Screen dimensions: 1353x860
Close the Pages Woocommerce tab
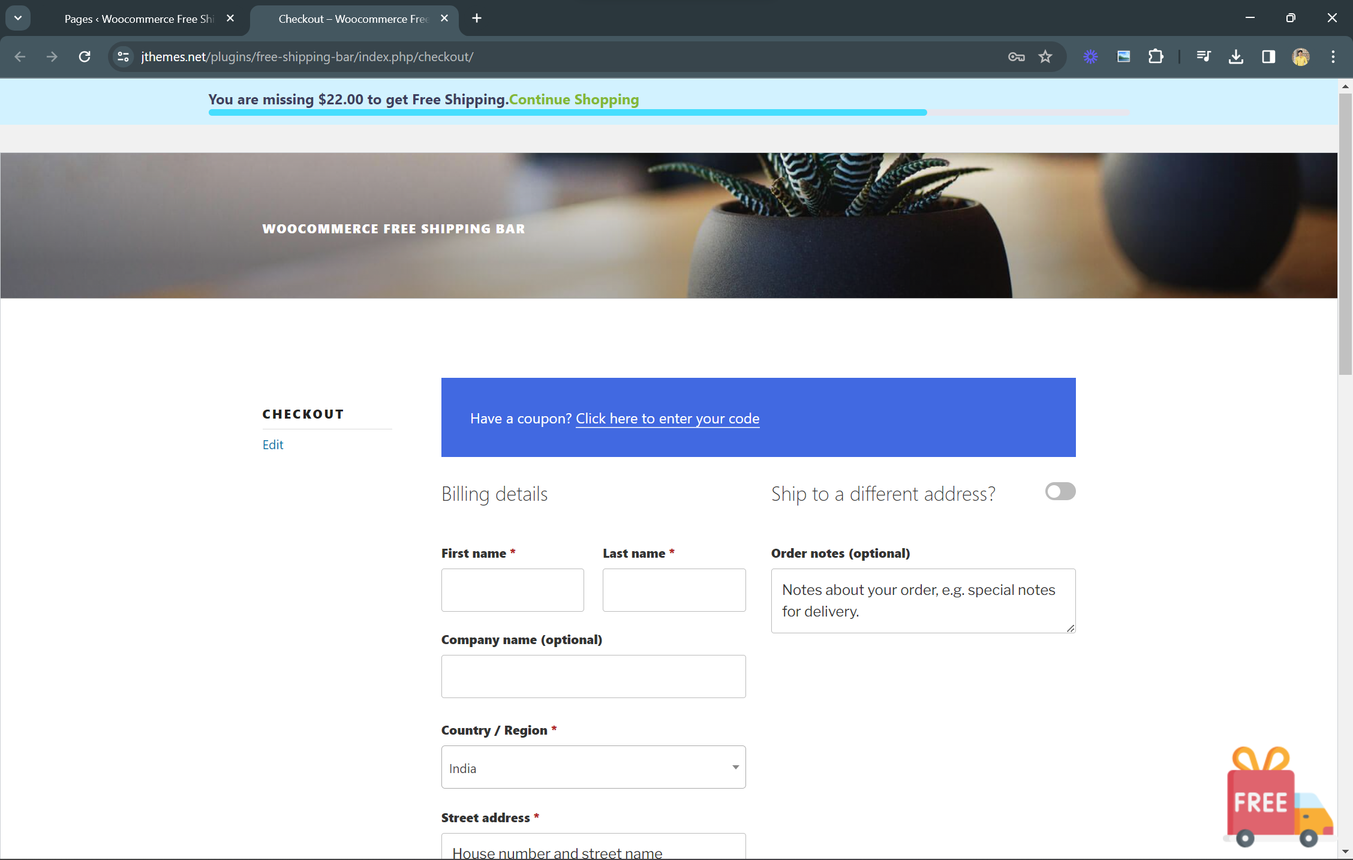(x=230, y=18)
